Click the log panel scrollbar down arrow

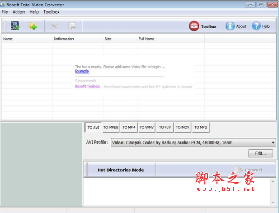(x=273, y=202)
